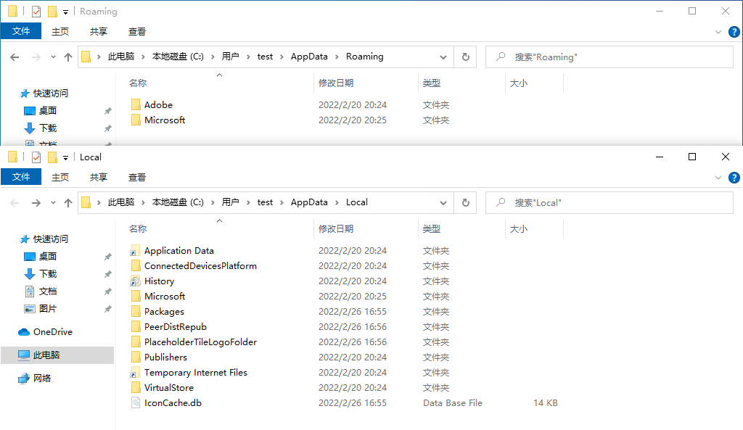Open the address bar history dropdown
The image size is (743, 430).
click(x=444, y=202)
